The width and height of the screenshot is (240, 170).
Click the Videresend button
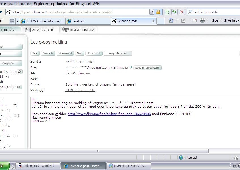[x=65, y=53]
